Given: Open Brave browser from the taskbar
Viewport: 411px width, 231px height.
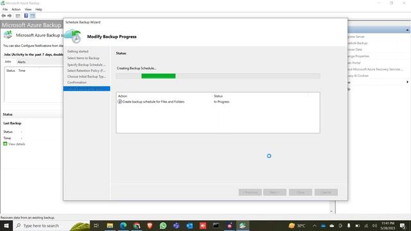Looking at the screenshot, I should (150, 225).
